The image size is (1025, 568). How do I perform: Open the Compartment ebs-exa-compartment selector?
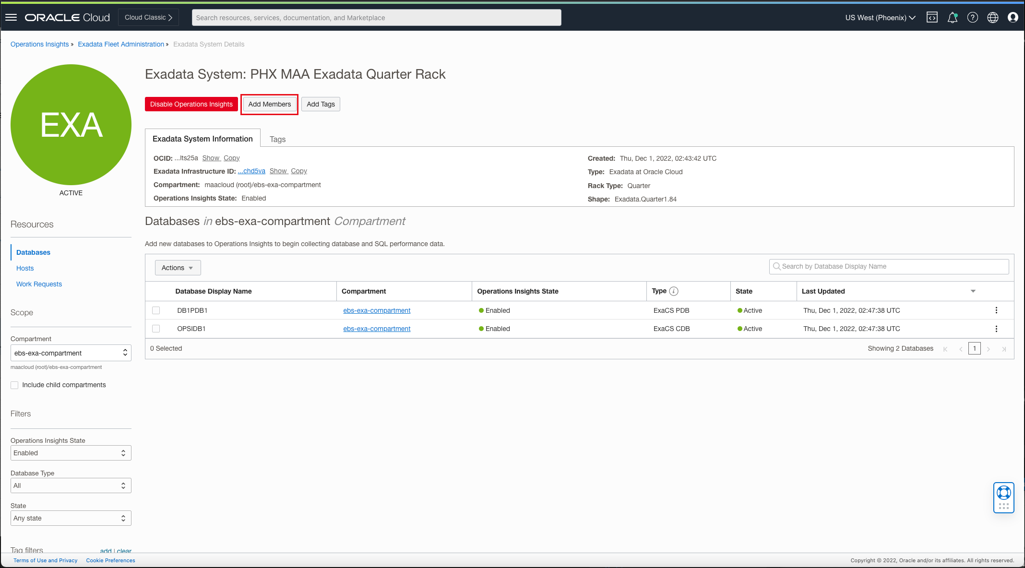(71, 353)
